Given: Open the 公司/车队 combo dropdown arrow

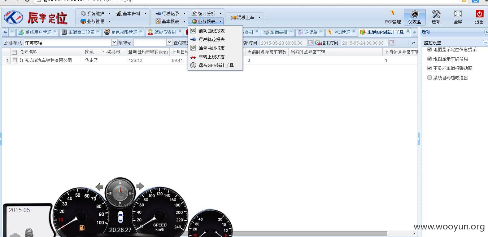Looking at the screenshot, I should pos(114,43).
